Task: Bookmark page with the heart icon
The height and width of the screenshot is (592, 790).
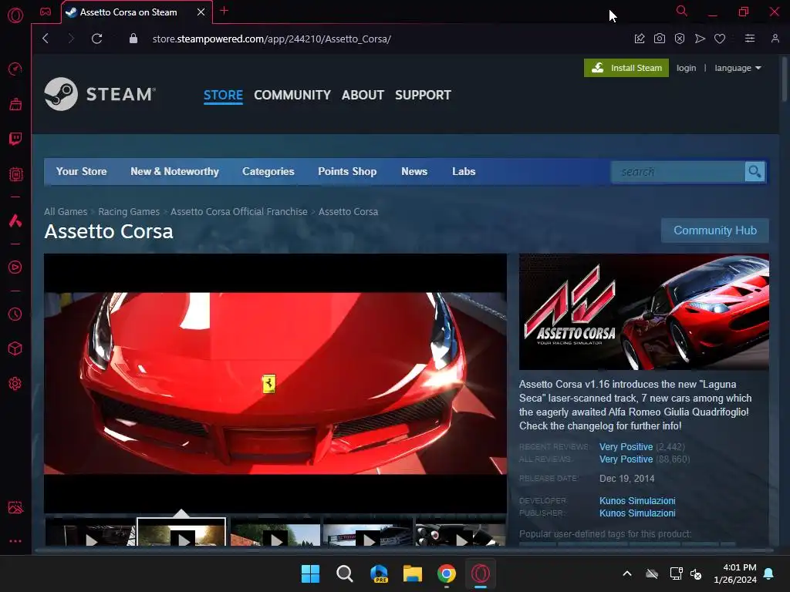Action: [x=720, y=39]
